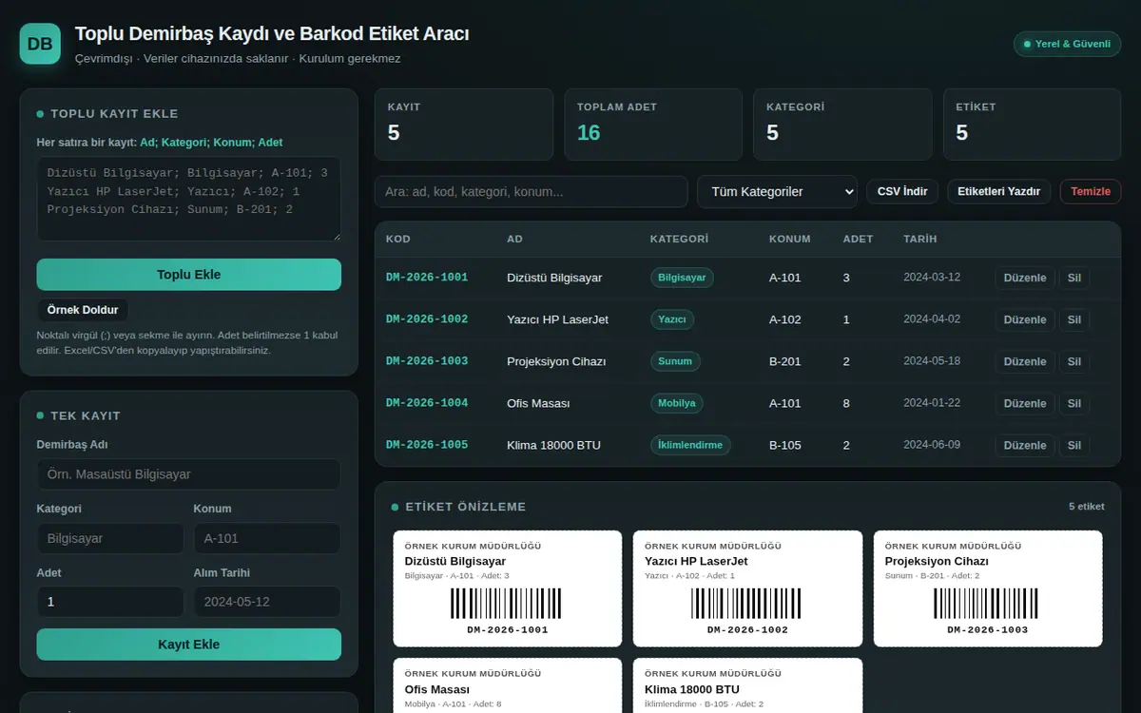Click the Kategori input in Tek Kayıt
The image size is (1141, 713).
[x=110, y=538]
